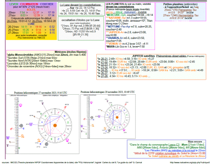
Task: Click the 'Phénomènes observables' heading link
Action: click(x=171, y=56)
